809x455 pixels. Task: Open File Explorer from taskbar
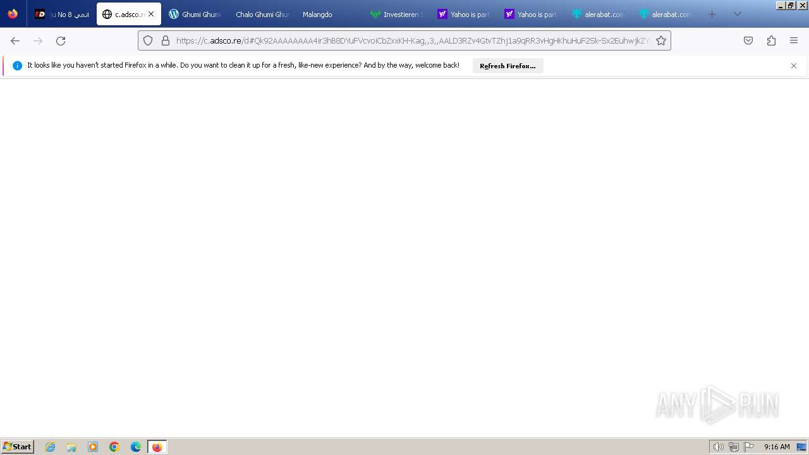click(71, 447)
